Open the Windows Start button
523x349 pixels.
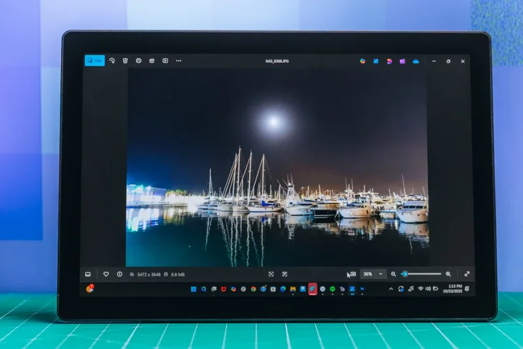pyautogui.click(x=194, y=289)
